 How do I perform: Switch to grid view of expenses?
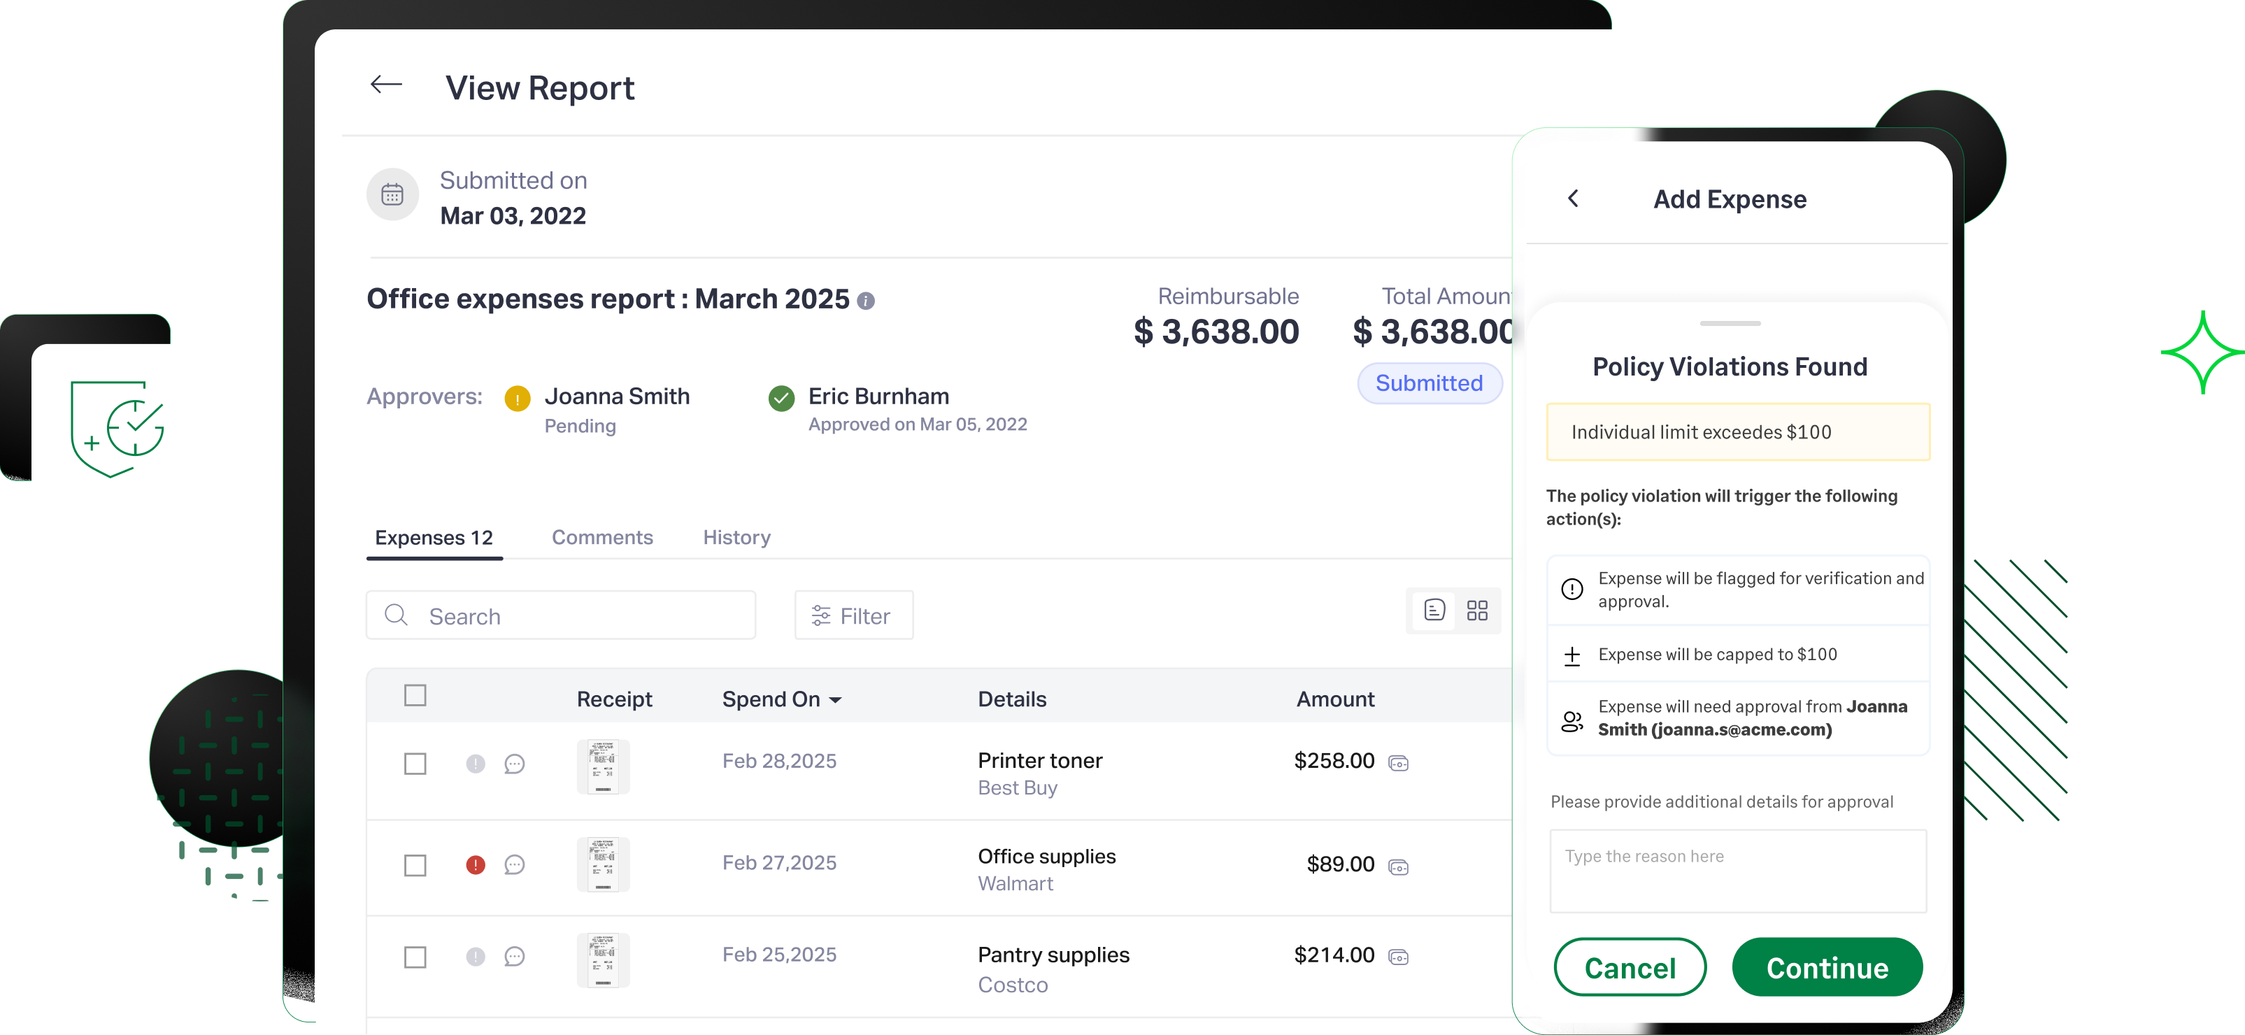pos(1477,610)
